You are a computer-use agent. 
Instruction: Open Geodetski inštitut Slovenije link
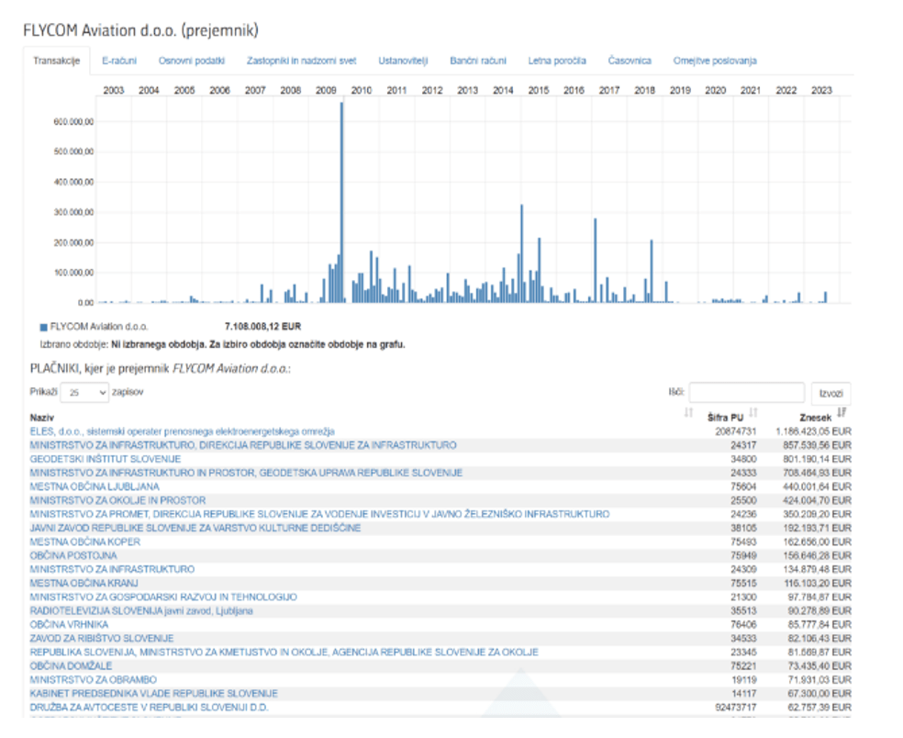tap(106, 459)
